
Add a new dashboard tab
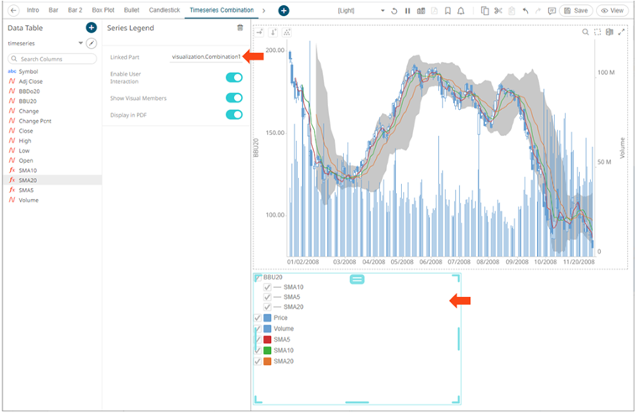284,11
